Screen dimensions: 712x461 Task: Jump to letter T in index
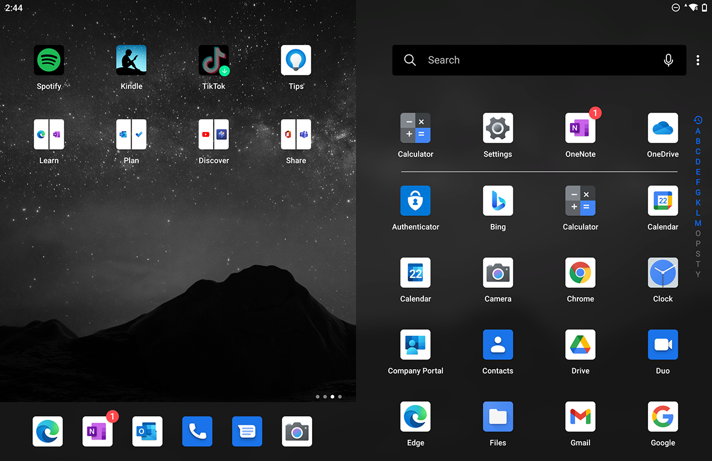698,264
